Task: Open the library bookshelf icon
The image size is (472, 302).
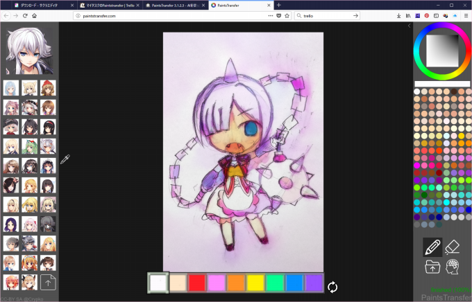Action: [408, 16]
